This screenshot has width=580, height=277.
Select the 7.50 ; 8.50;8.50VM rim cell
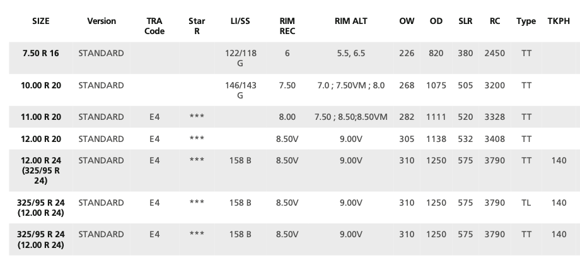(x=351, y=117)
